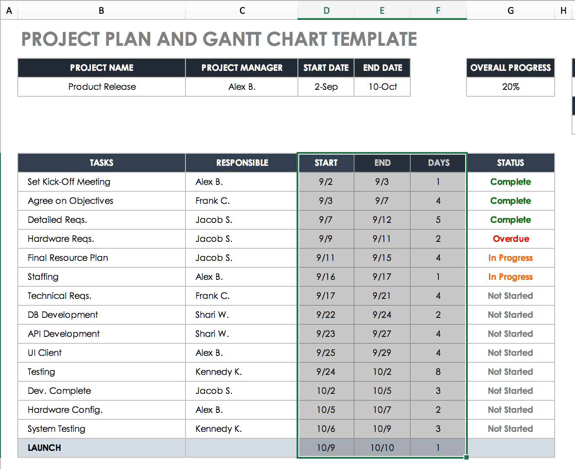Screen dimensions: 575x469
Task: Click the column B header
Action: (101, 10)
